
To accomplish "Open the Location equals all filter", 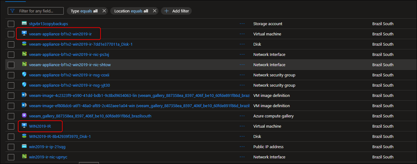I will click(131, 11).
